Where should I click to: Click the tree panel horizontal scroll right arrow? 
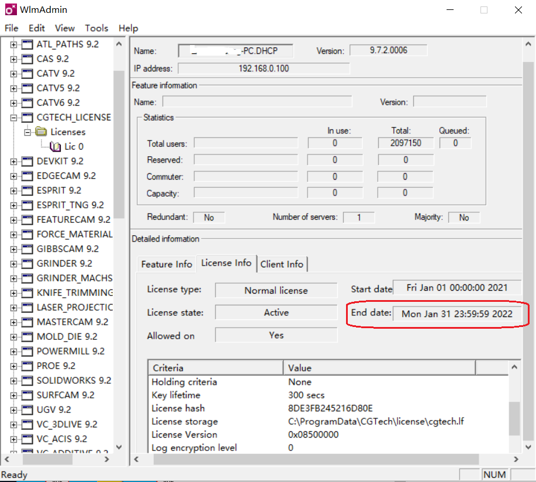point(106,459)
